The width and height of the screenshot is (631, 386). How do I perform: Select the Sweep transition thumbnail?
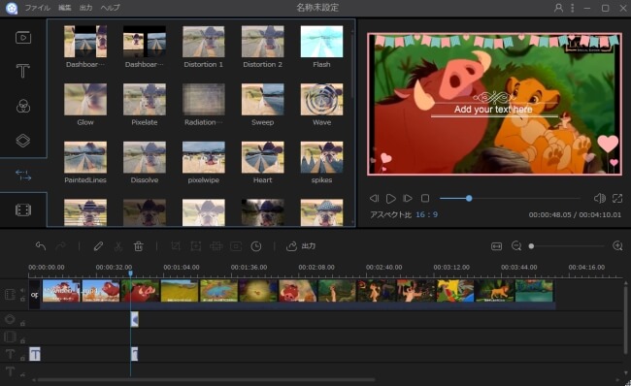click(x=262, y=100)
